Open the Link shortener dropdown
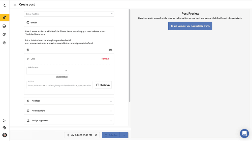Image resolution: width=252 pixels, height=141 pixels. pos(48,71)
